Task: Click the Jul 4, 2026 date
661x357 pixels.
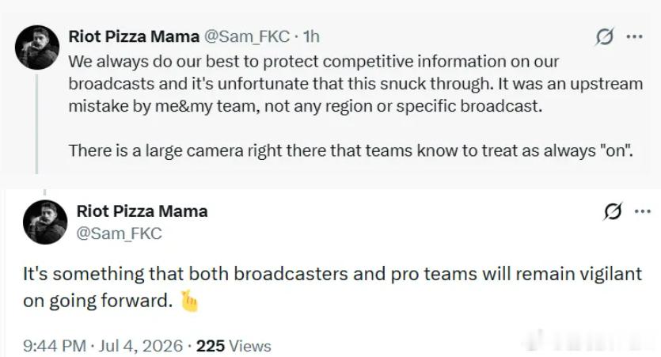Action: tap(141, 346)
